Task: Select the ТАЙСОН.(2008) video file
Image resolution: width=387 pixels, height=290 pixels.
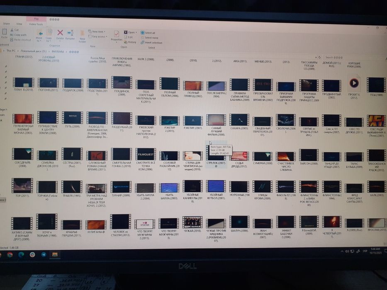Action: coord(309,157)
